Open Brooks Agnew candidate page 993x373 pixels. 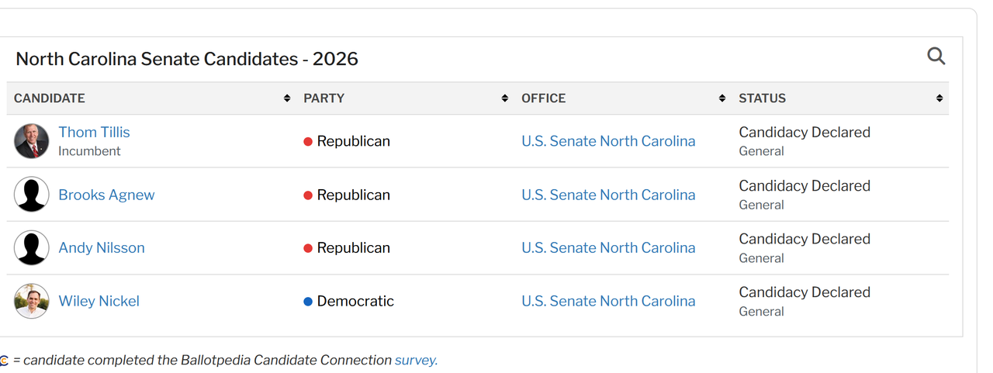click(106, 195)
